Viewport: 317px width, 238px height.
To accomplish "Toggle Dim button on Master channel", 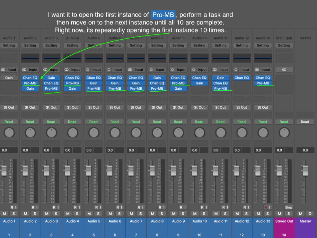I will click(x=310, y=213).
